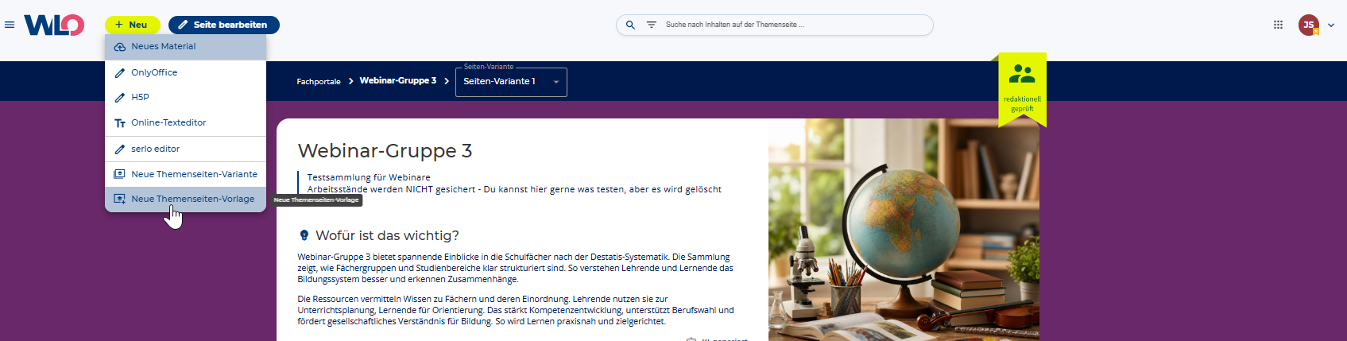Click the icon beside Neue Themenseiten-Variante
This screenshot has width=1347, height=341.
click(x=120, y=174)
